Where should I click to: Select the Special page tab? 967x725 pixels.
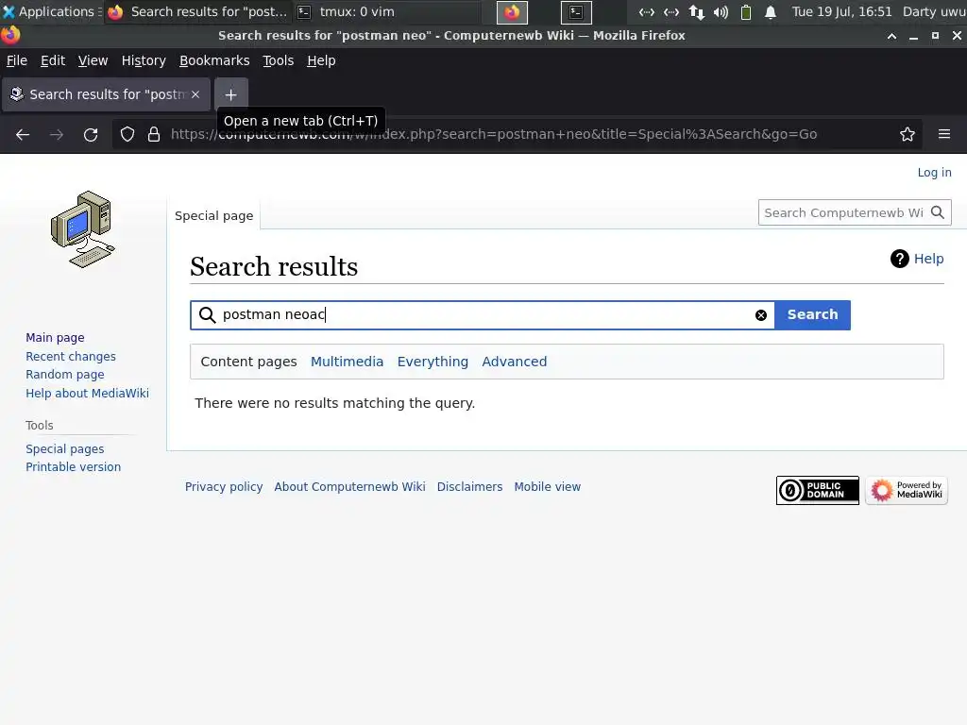214,216
